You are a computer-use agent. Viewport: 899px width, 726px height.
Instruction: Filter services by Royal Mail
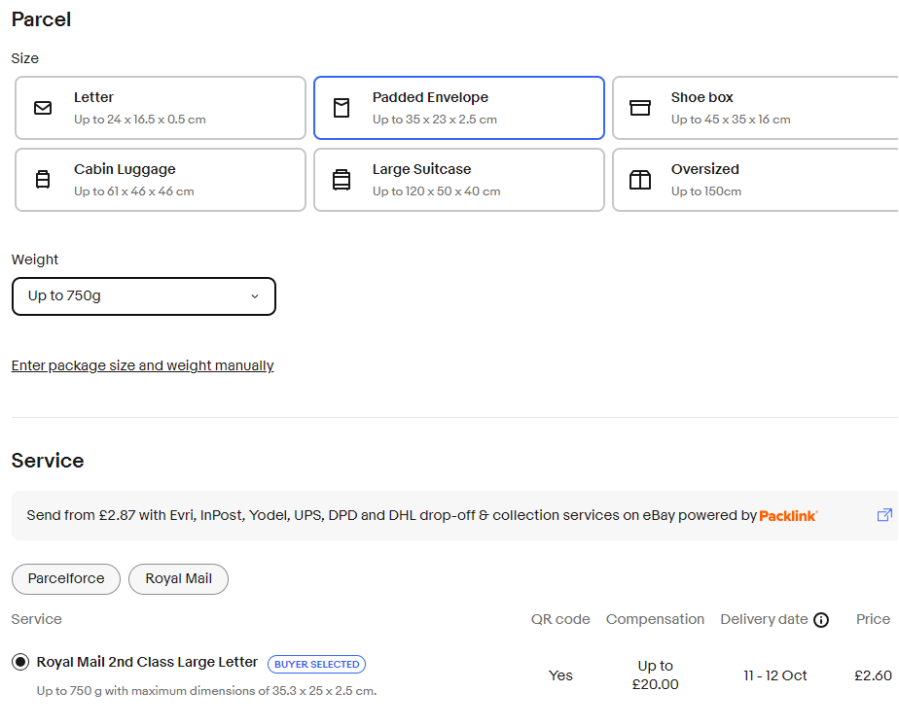(178, 579)
